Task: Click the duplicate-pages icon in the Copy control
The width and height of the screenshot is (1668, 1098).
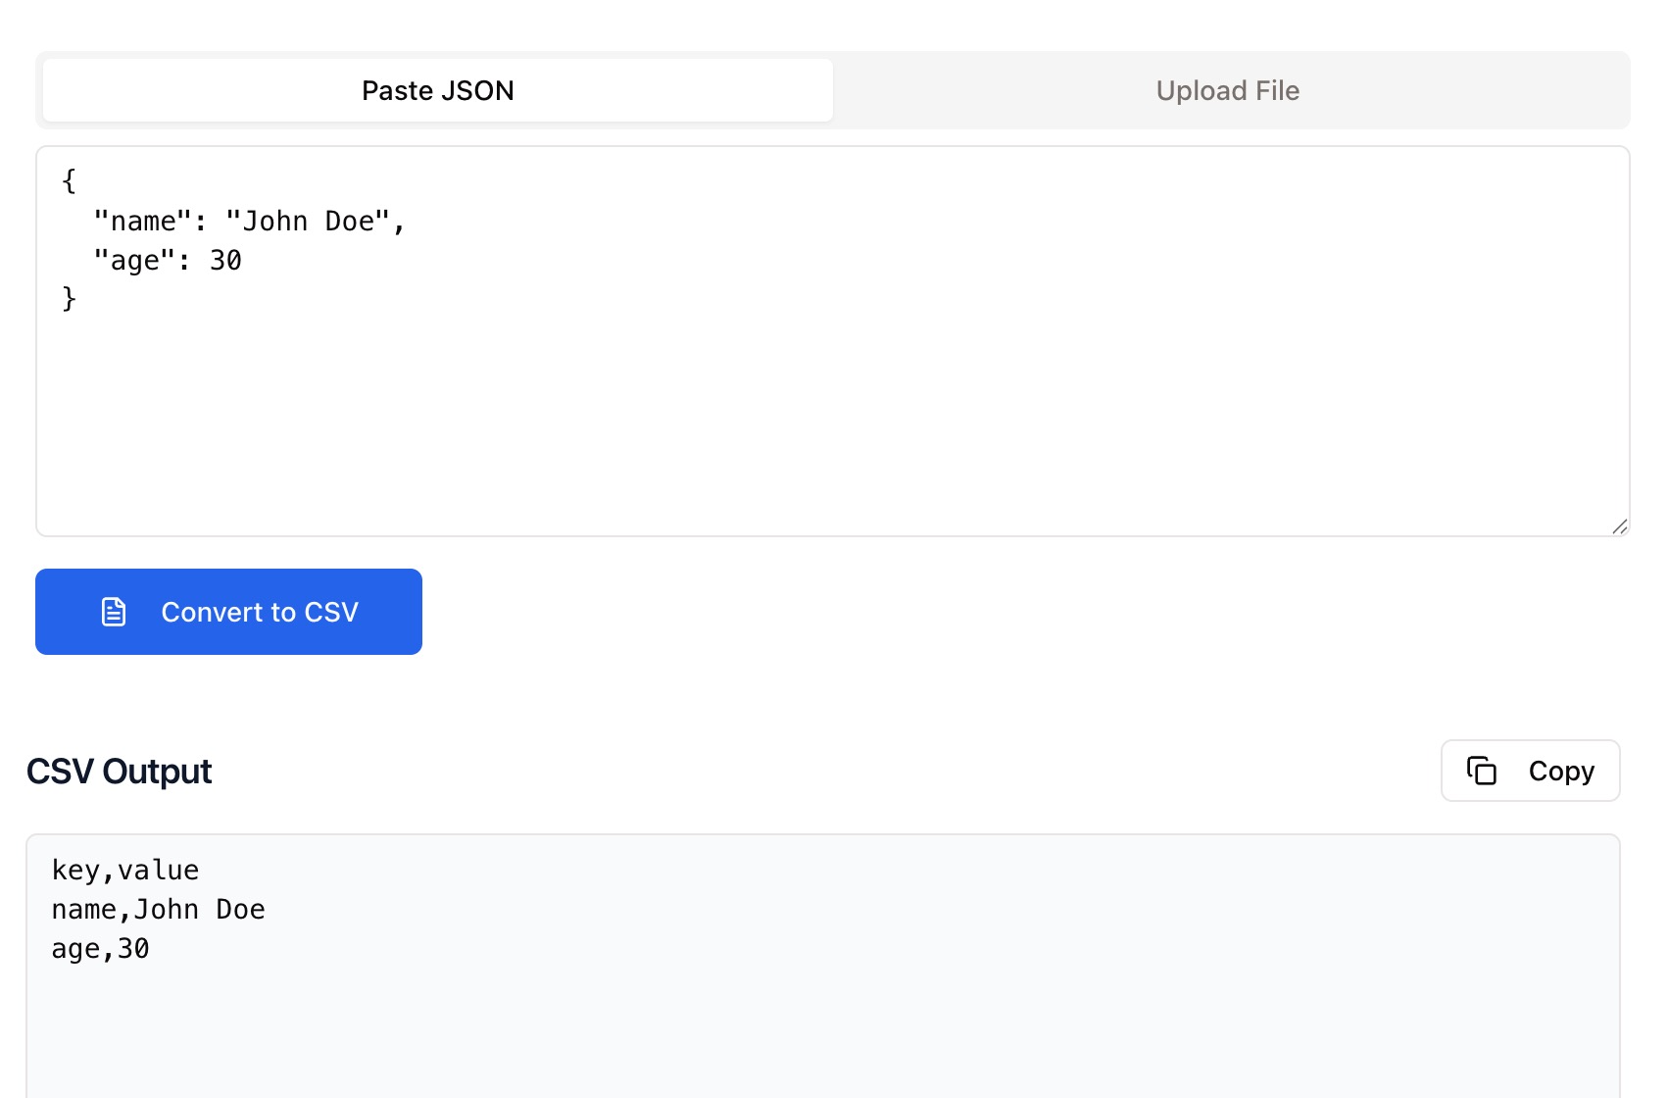Action: [1483, 771]
